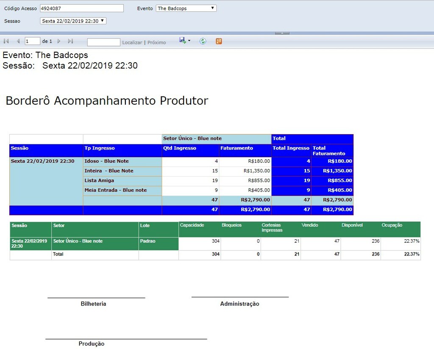Image resolution: width=434 pixels, height=349 pixels.
Task: Click the export save disk icon
Action: pyautogui.click(x=182, y=40)
